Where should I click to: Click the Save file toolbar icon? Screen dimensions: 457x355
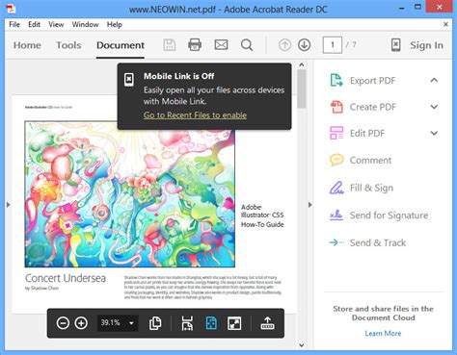170,45
